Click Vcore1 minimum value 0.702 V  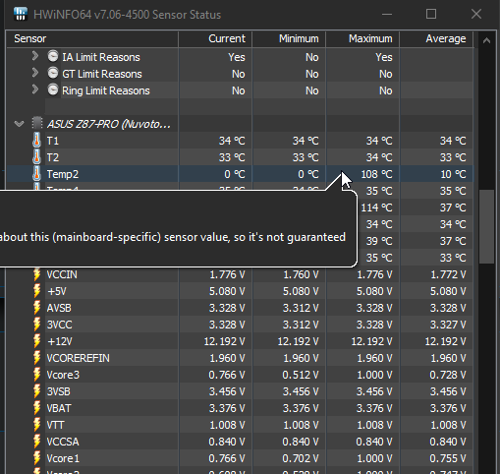pos(301,458)
